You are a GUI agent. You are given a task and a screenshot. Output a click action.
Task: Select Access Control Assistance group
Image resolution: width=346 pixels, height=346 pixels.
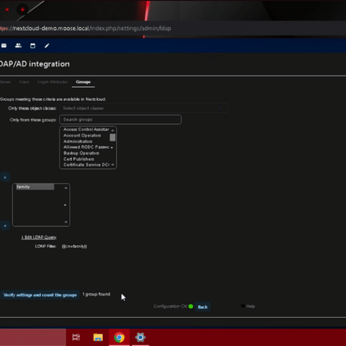(x=86, y=130)
